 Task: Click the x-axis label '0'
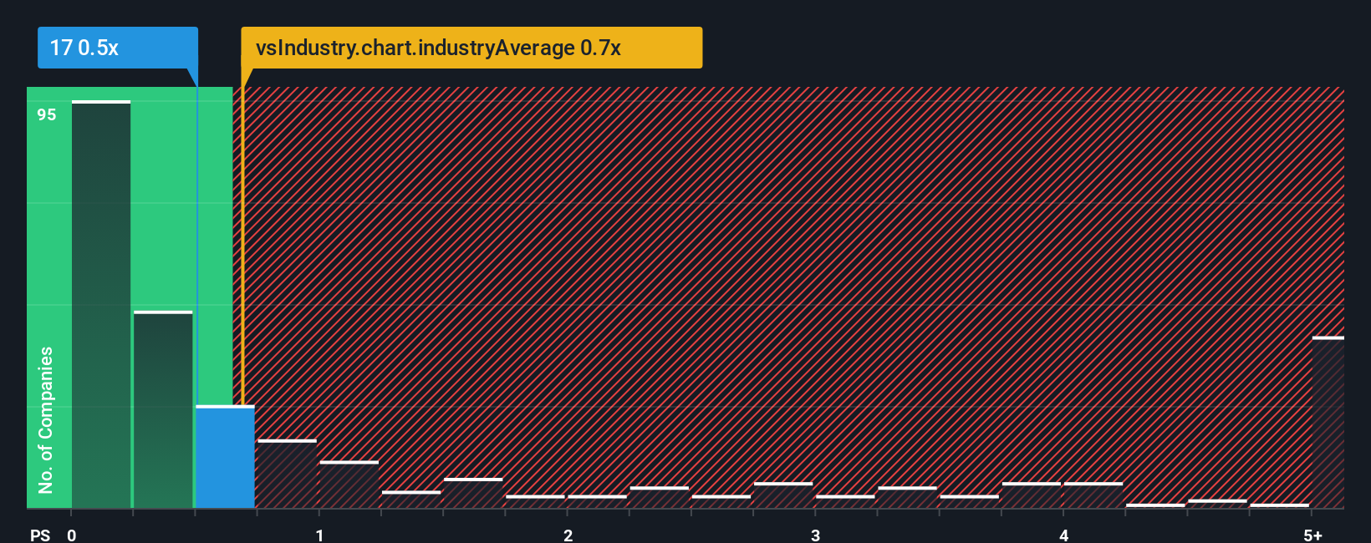(72, 535)
